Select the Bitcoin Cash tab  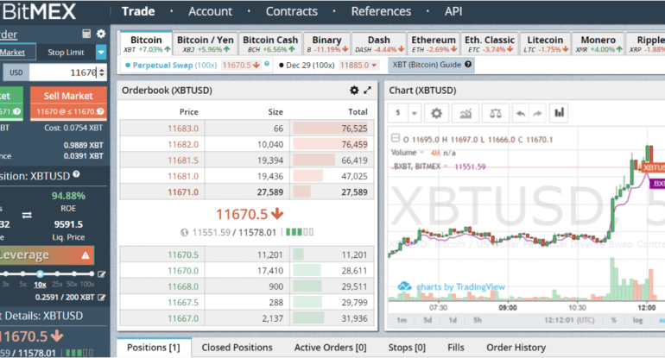pos(270,44)
